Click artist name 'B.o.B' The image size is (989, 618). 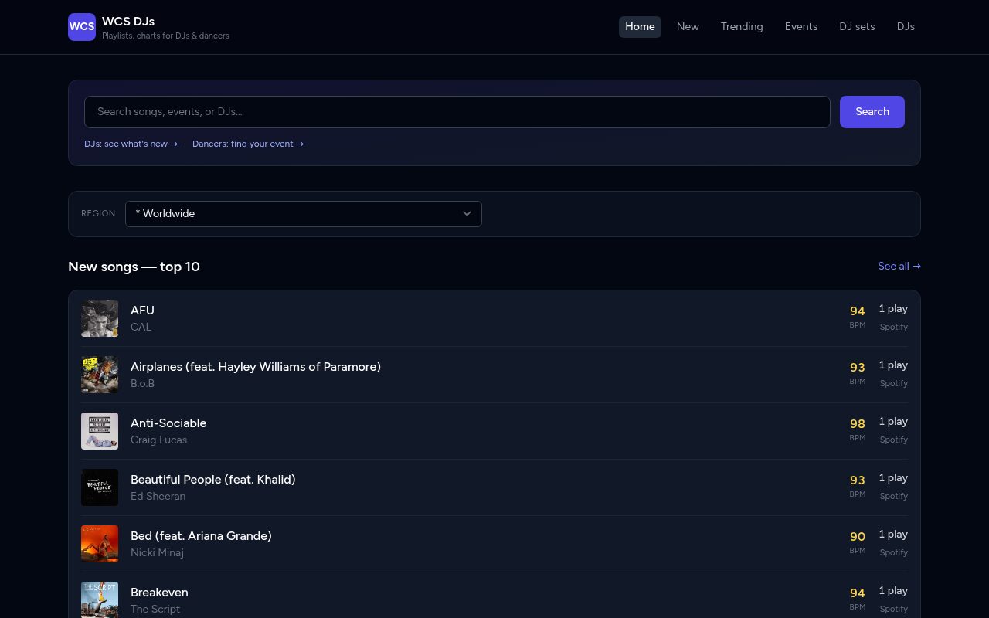tap(142, 384)
